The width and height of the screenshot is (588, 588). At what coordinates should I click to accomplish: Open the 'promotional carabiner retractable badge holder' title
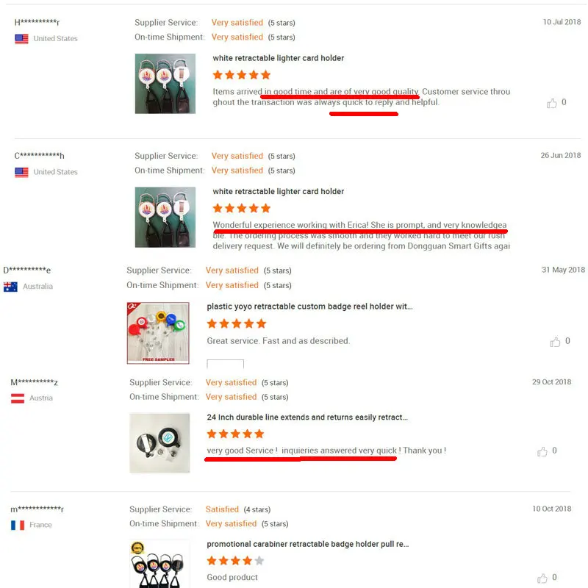point(307,544)
